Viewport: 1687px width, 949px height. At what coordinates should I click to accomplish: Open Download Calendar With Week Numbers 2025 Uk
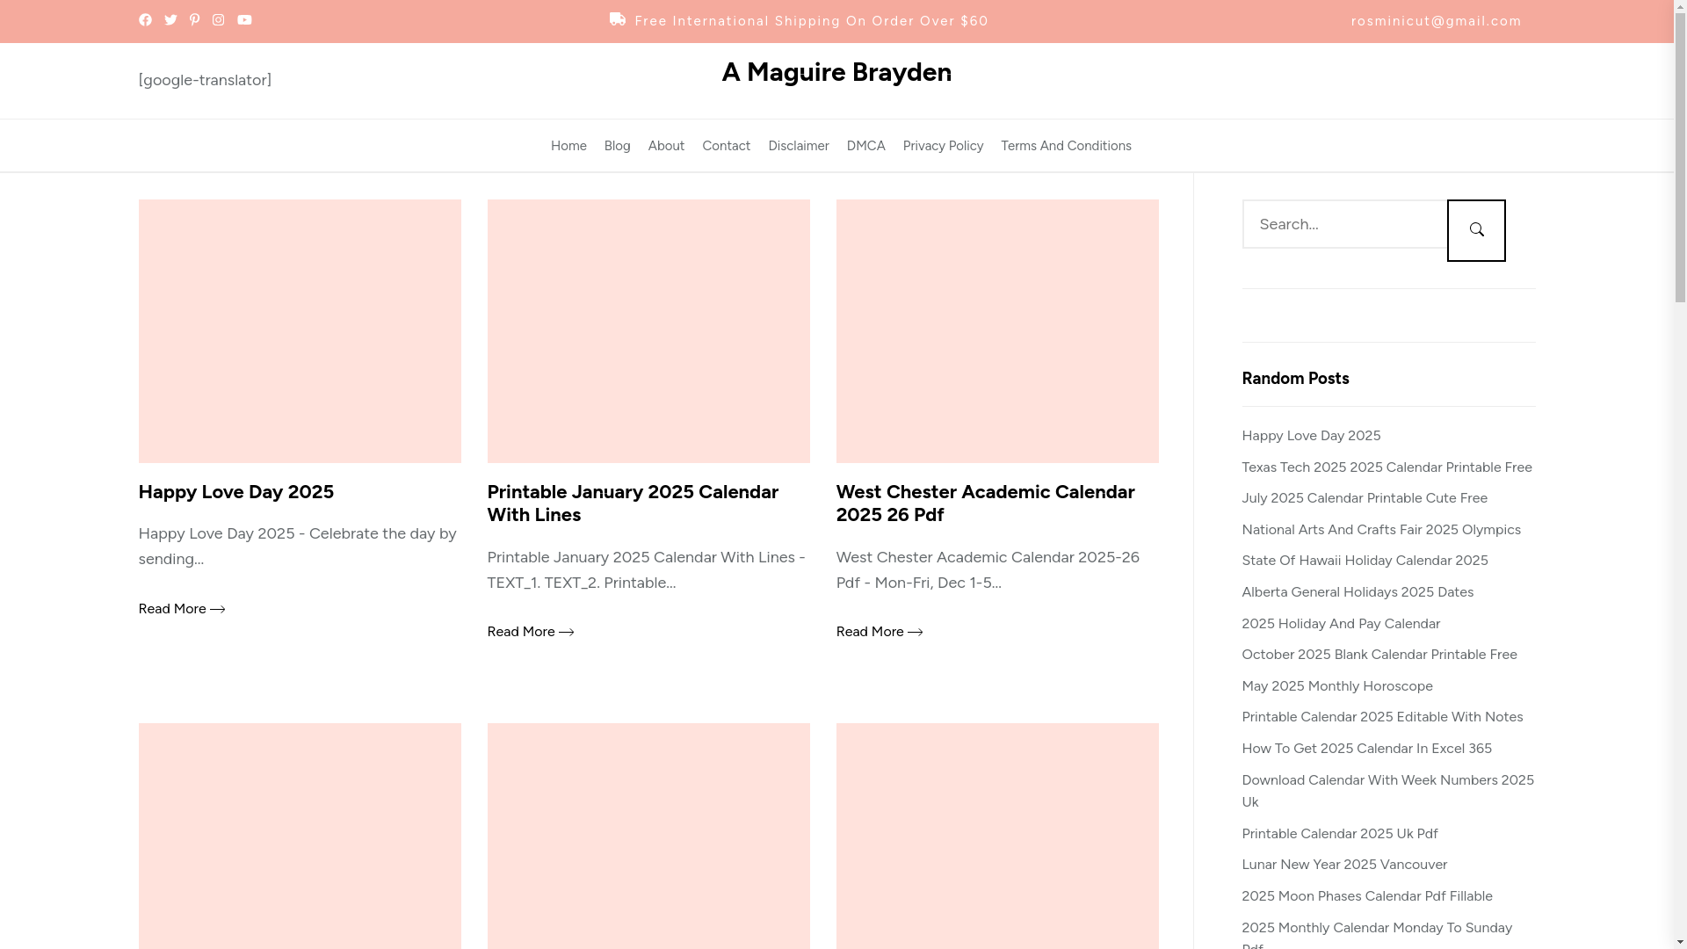pos(1387,791)
